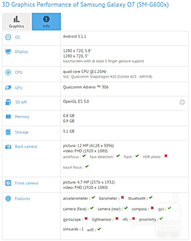Click the Memory chip icon
Image resolution: width=191 pixels, height=241 pixels.
[8, 117]
